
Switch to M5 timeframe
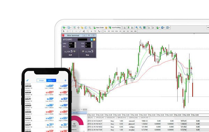(109, 31)
